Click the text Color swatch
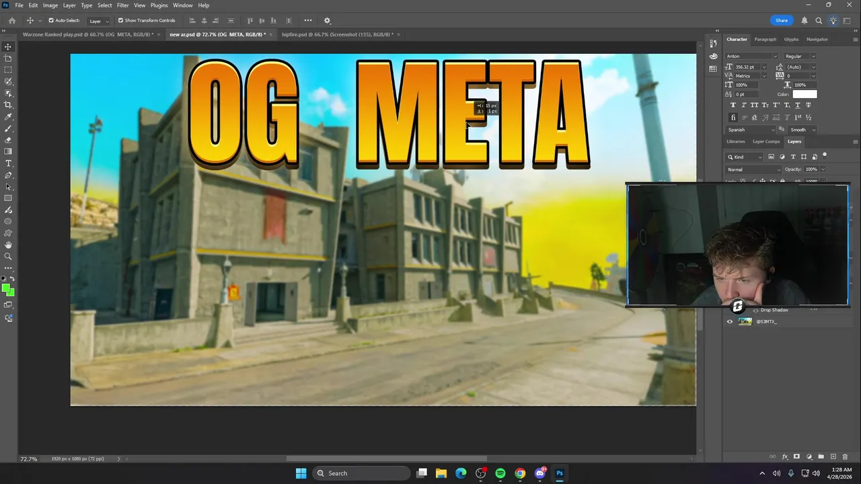Image resolution: width=861 pixels, height=484 pixels. point(804,94)
